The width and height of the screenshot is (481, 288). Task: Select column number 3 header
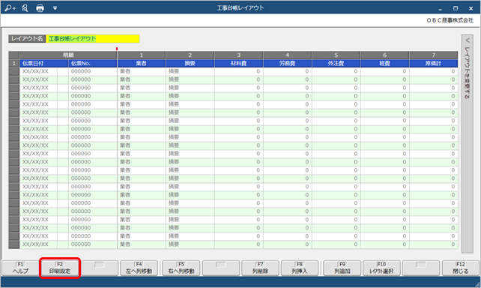pos(239,55)
